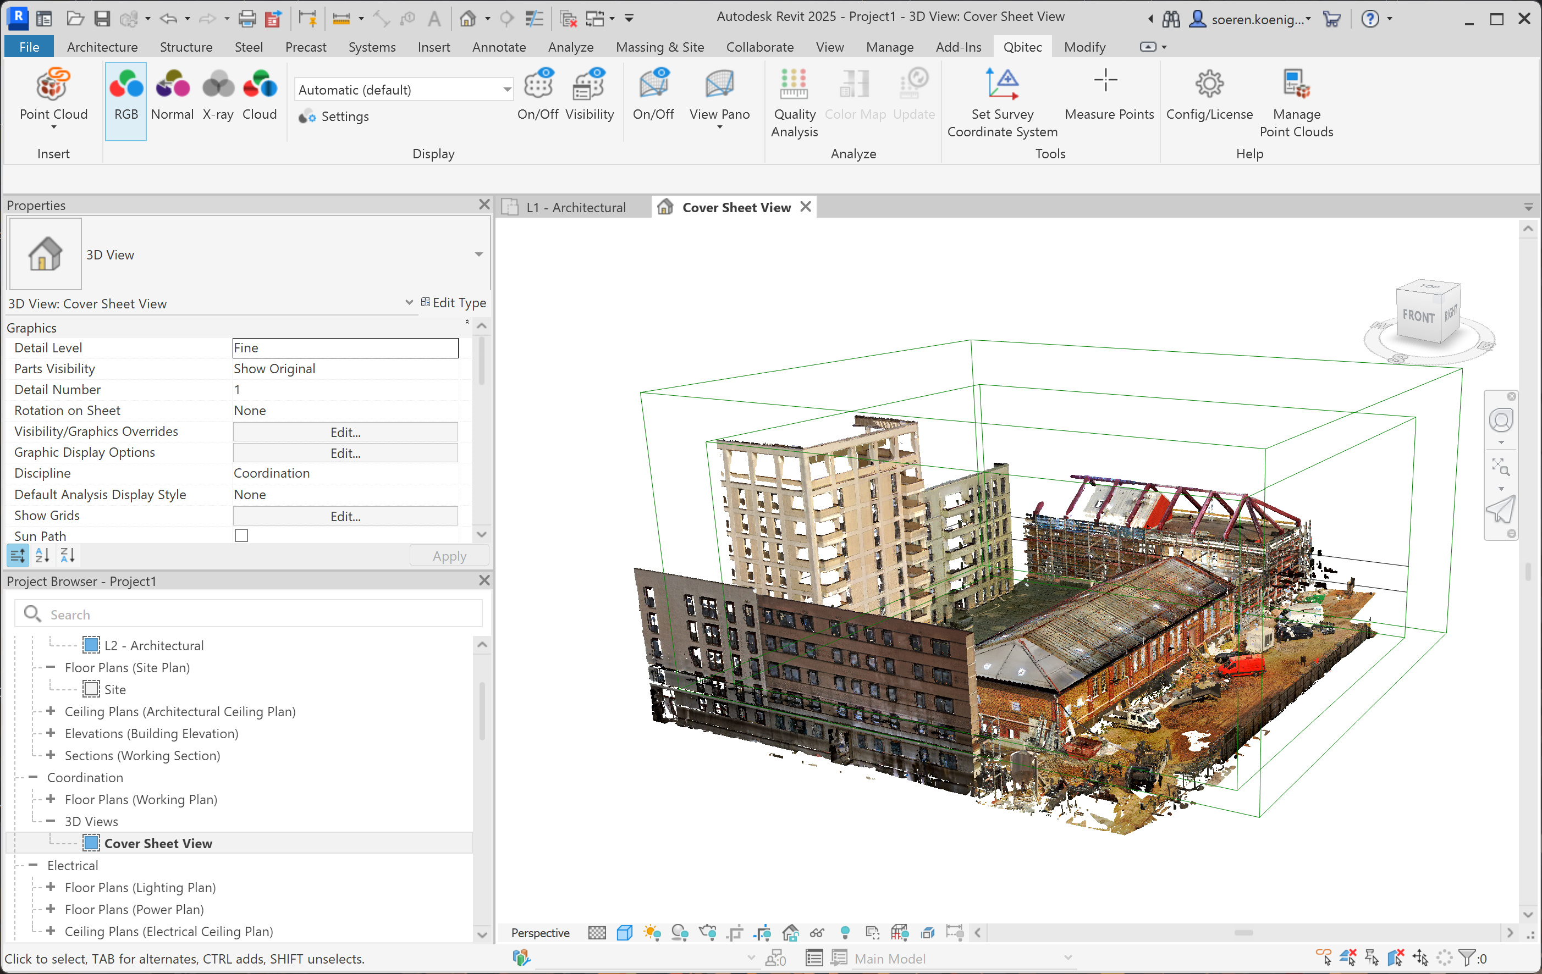The height and width of the screenshot is (974, 1542).
Task: Enable the Sun Path checkbox
Action: tap(241, 535)
